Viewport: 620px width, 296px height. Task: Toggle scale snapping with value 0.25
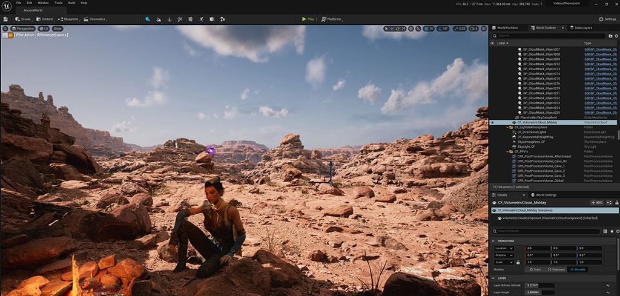tap(460, 28)
